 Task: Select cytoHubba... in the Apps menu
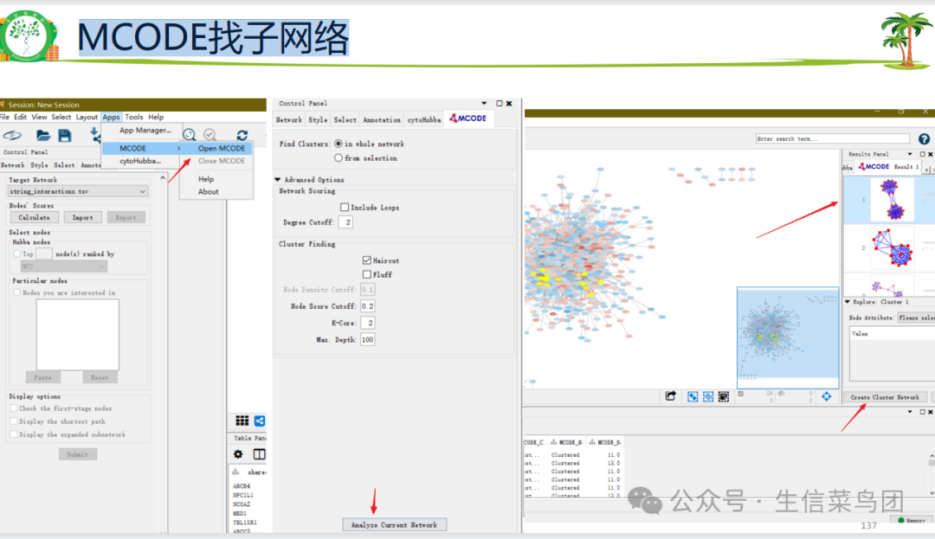pos(140,161)
